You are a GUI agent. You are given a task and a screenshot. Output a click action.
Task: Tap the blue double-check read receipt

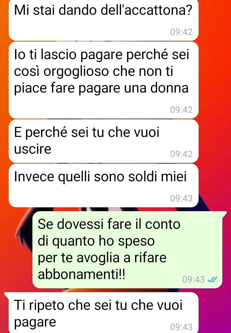(x=212, y=280)
